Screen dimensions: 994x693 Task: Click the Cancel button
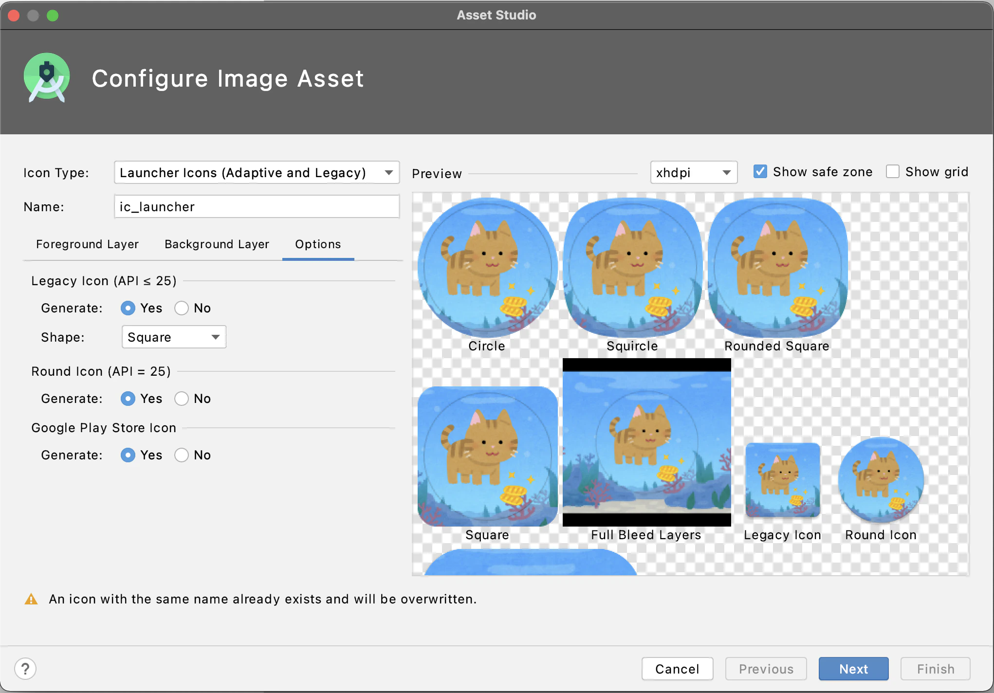[x=677, y=669]
